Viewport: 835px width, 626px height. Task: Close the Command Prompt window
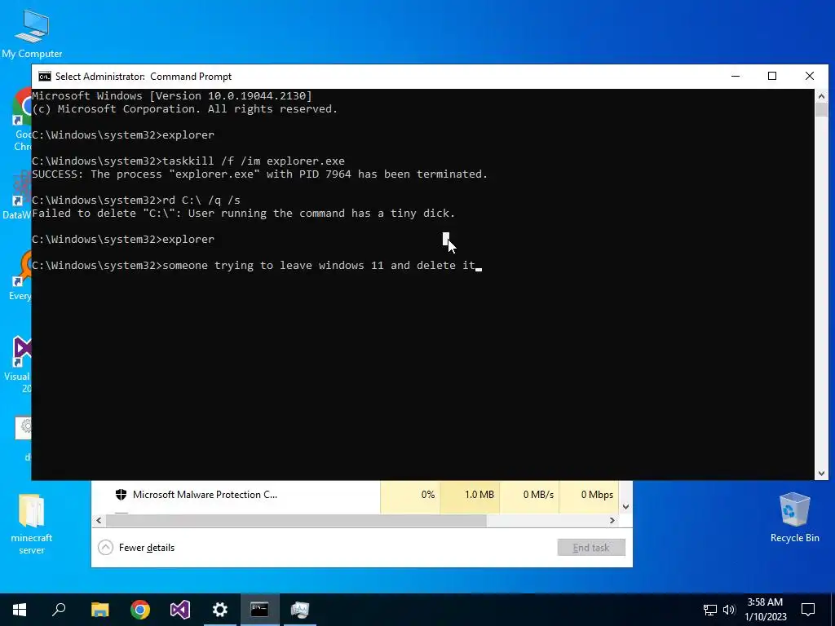pos(810,76)
